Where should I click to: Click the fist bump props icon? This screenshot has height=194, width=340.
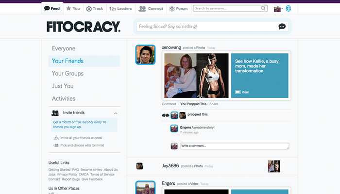point(166,115)
